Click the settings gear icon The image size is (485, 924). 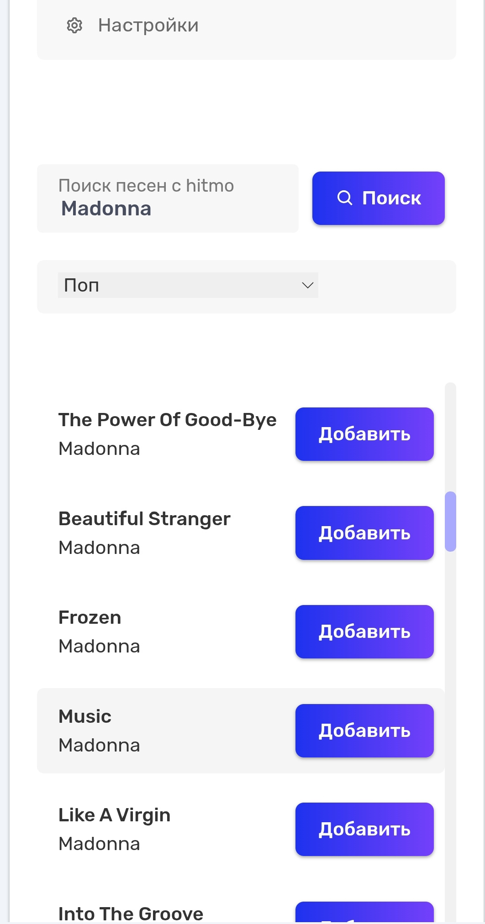tap(74, 26)
